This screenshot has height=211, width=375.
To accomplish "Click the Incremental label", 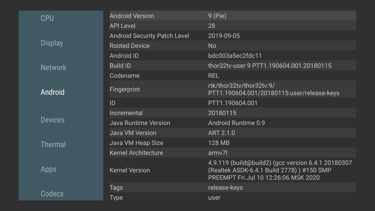I will [x=126, y=113].
